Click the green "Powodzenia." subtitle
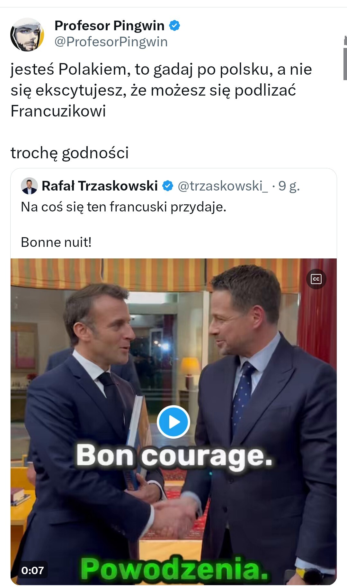The width and height of the screenshot is (347, 588). 174,569
